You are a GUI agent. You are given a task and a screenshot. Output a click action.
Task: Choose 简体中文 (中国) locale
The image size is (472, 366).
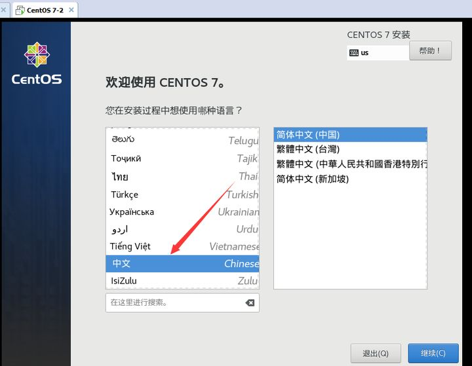click(350, 135)
